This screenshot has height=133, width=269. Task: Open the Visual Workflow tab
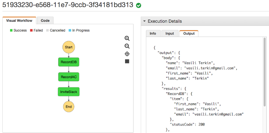pyautogui.click(x=19, y=20)
